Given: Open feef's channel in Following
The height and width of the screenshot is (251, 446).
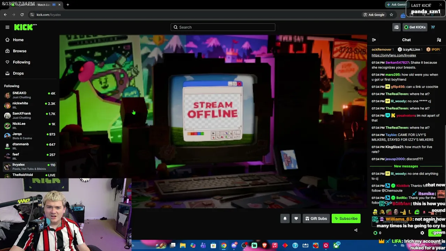Looking at the screenshot, I should [30, 156].
